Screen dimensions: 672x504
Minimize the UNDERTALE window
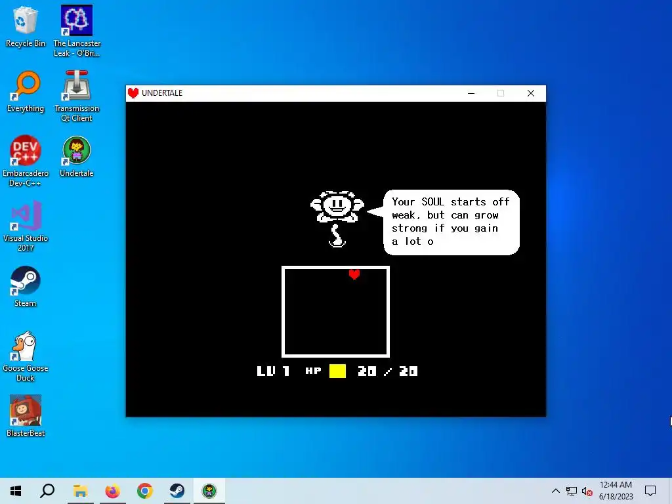(471, 93)
